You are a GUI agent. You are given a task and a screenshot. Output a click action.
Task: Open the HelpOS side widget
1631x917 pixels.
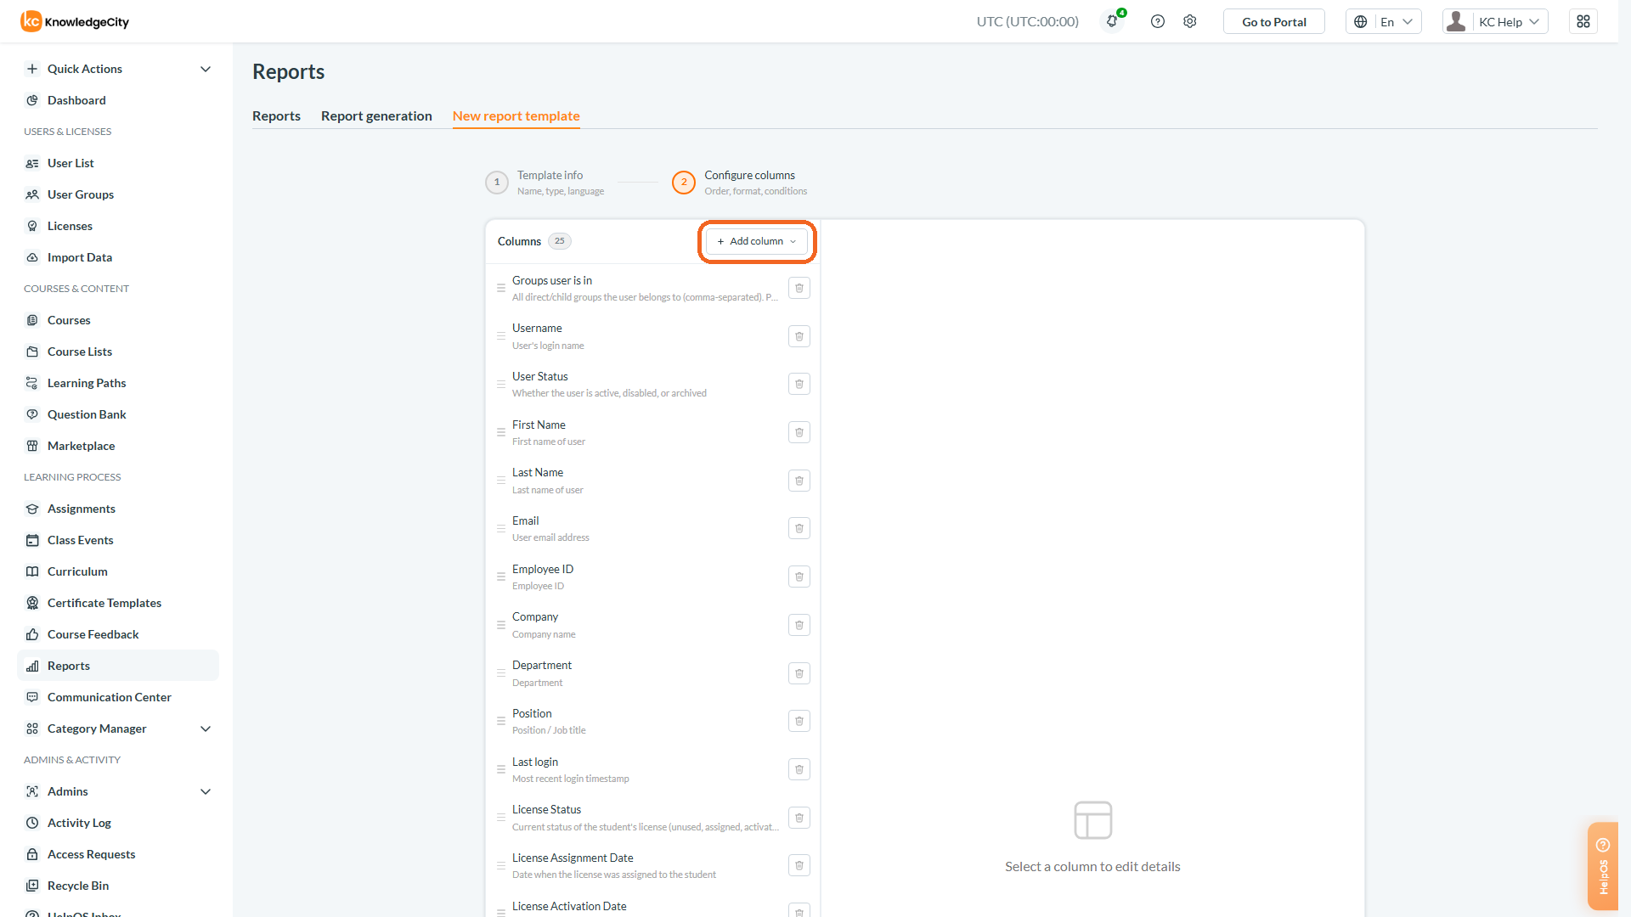coord(1603,866)
